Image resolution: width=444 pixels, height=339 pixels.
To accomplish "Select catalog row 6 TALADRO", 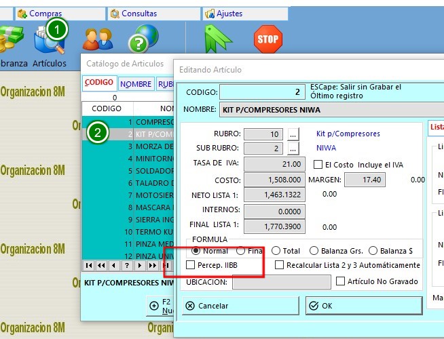I will pyautogui.click(x=128, y=183).
